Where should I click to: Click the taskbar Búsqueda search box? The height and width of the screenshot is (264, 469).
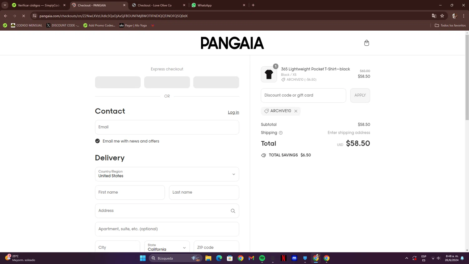[x=175, y=258]
